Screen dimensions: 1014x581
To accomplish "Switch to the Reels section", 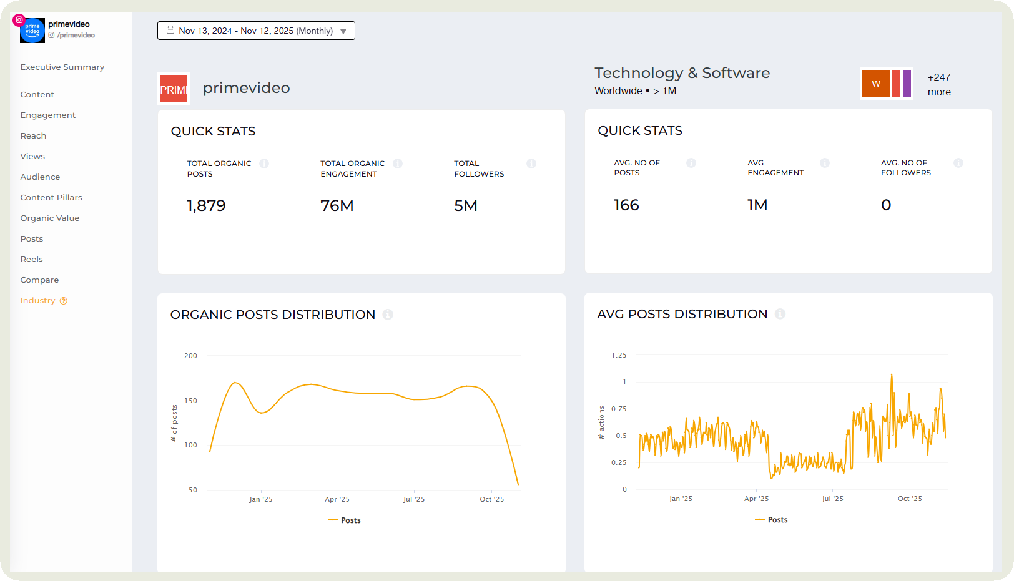I will (x=31, y=259).
